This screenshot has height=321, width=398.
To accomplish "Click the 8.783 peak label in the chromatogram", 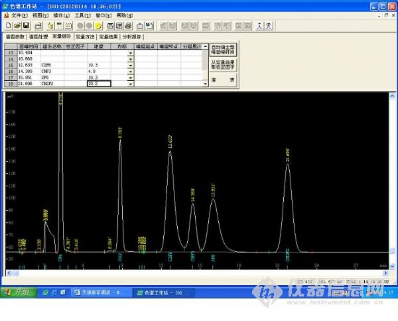I will 120,133.
